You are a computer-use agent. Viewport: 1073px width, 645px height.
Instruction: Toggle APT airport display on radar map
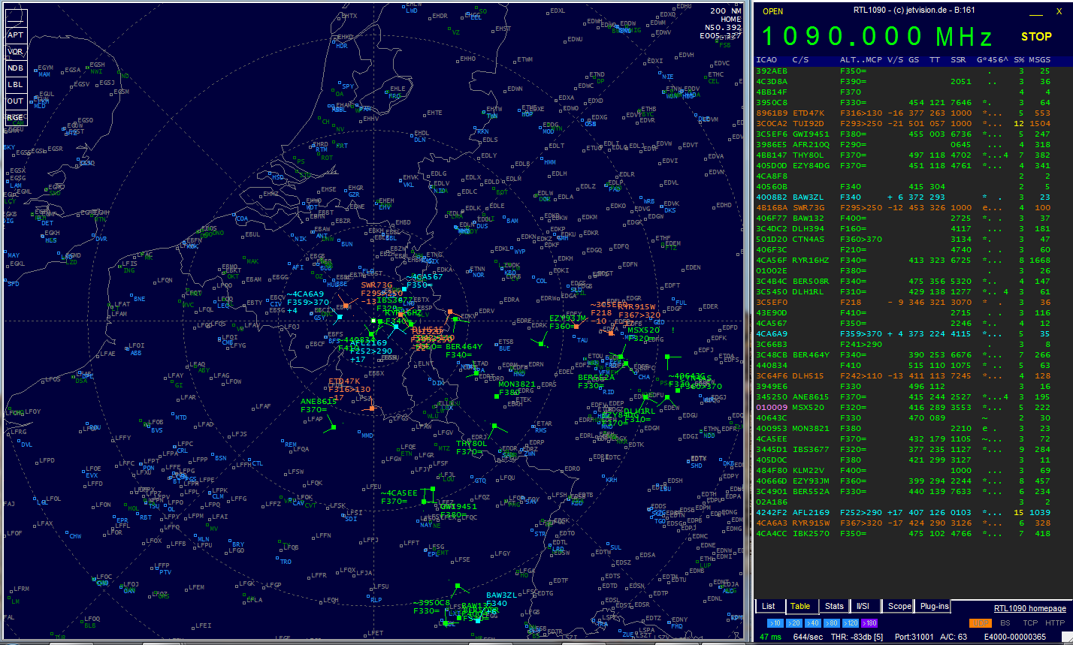(x=16, y=35)
